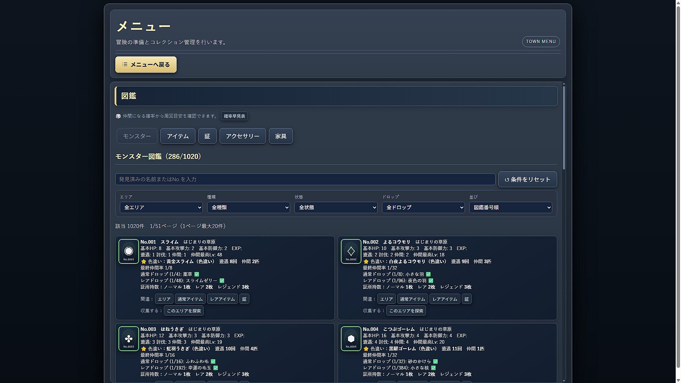
Task: Click the green check next to 小さな羽
Action: (428, 274)
